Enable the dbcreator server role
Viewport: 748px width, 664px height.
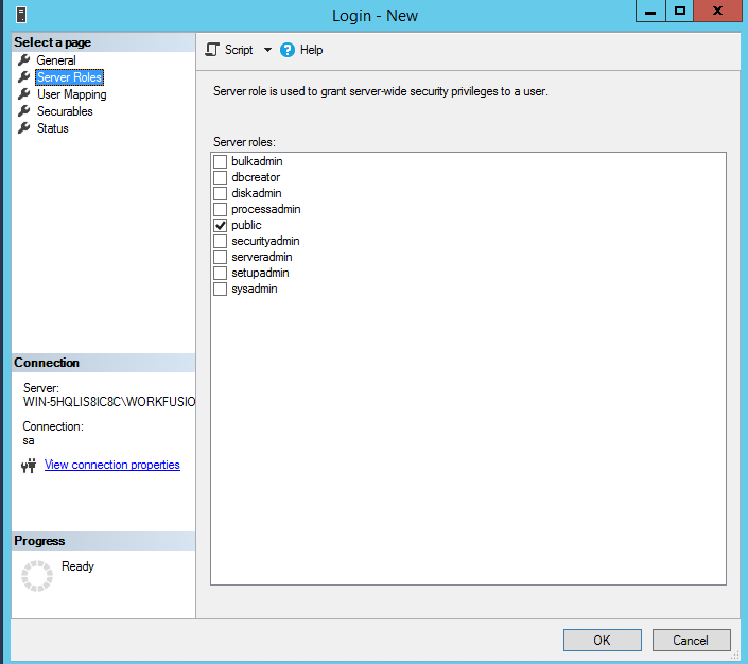pos(220,177)
